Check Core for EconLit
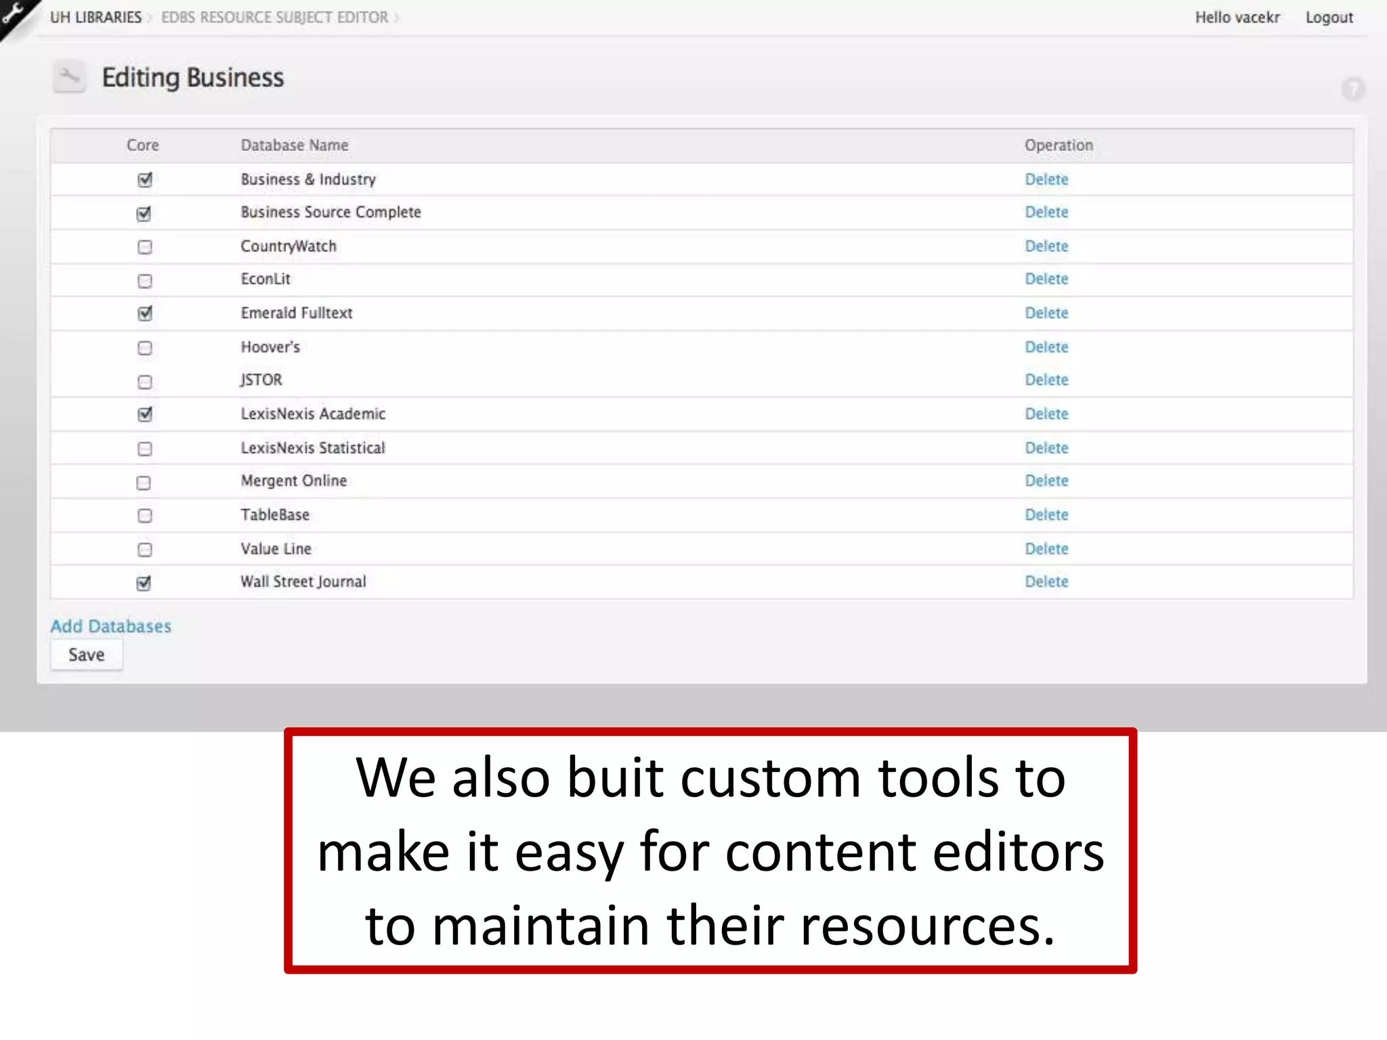Image resolution: width=1387 pixels, height=1040 pixels. tap(144, 280)
